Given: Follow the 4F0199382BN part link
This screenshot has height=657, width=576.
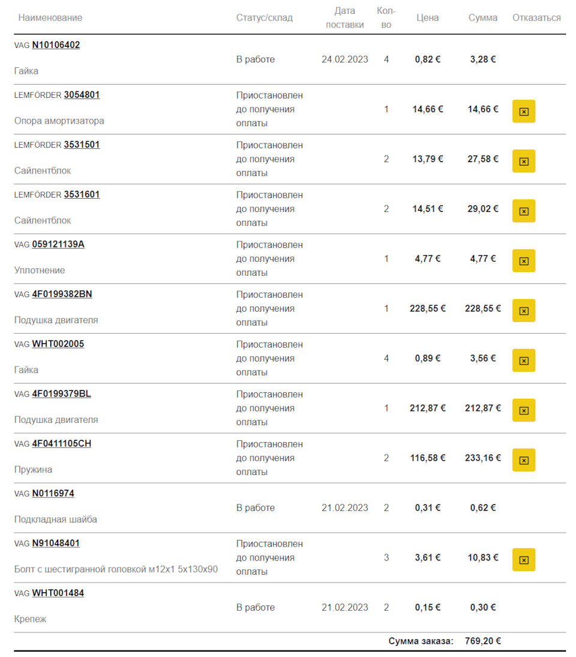Looking at the screenshot, I should point(62,294).
